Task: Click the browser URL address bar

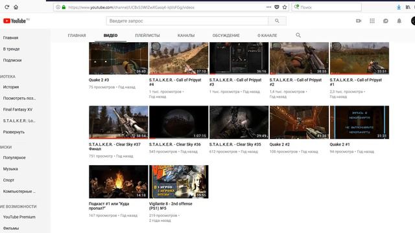Action: [171, 7]
